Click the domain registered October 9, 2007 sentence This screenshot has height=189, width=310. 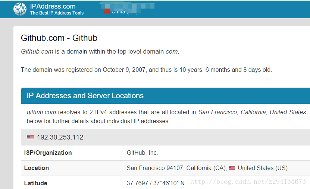(x=146, y=70)
